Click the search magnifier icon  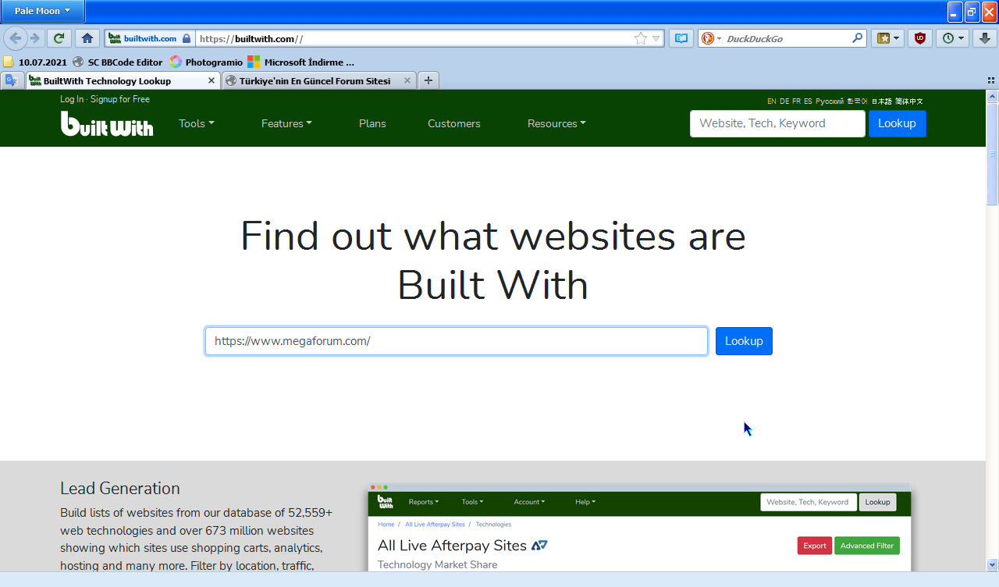coord(857,38)
